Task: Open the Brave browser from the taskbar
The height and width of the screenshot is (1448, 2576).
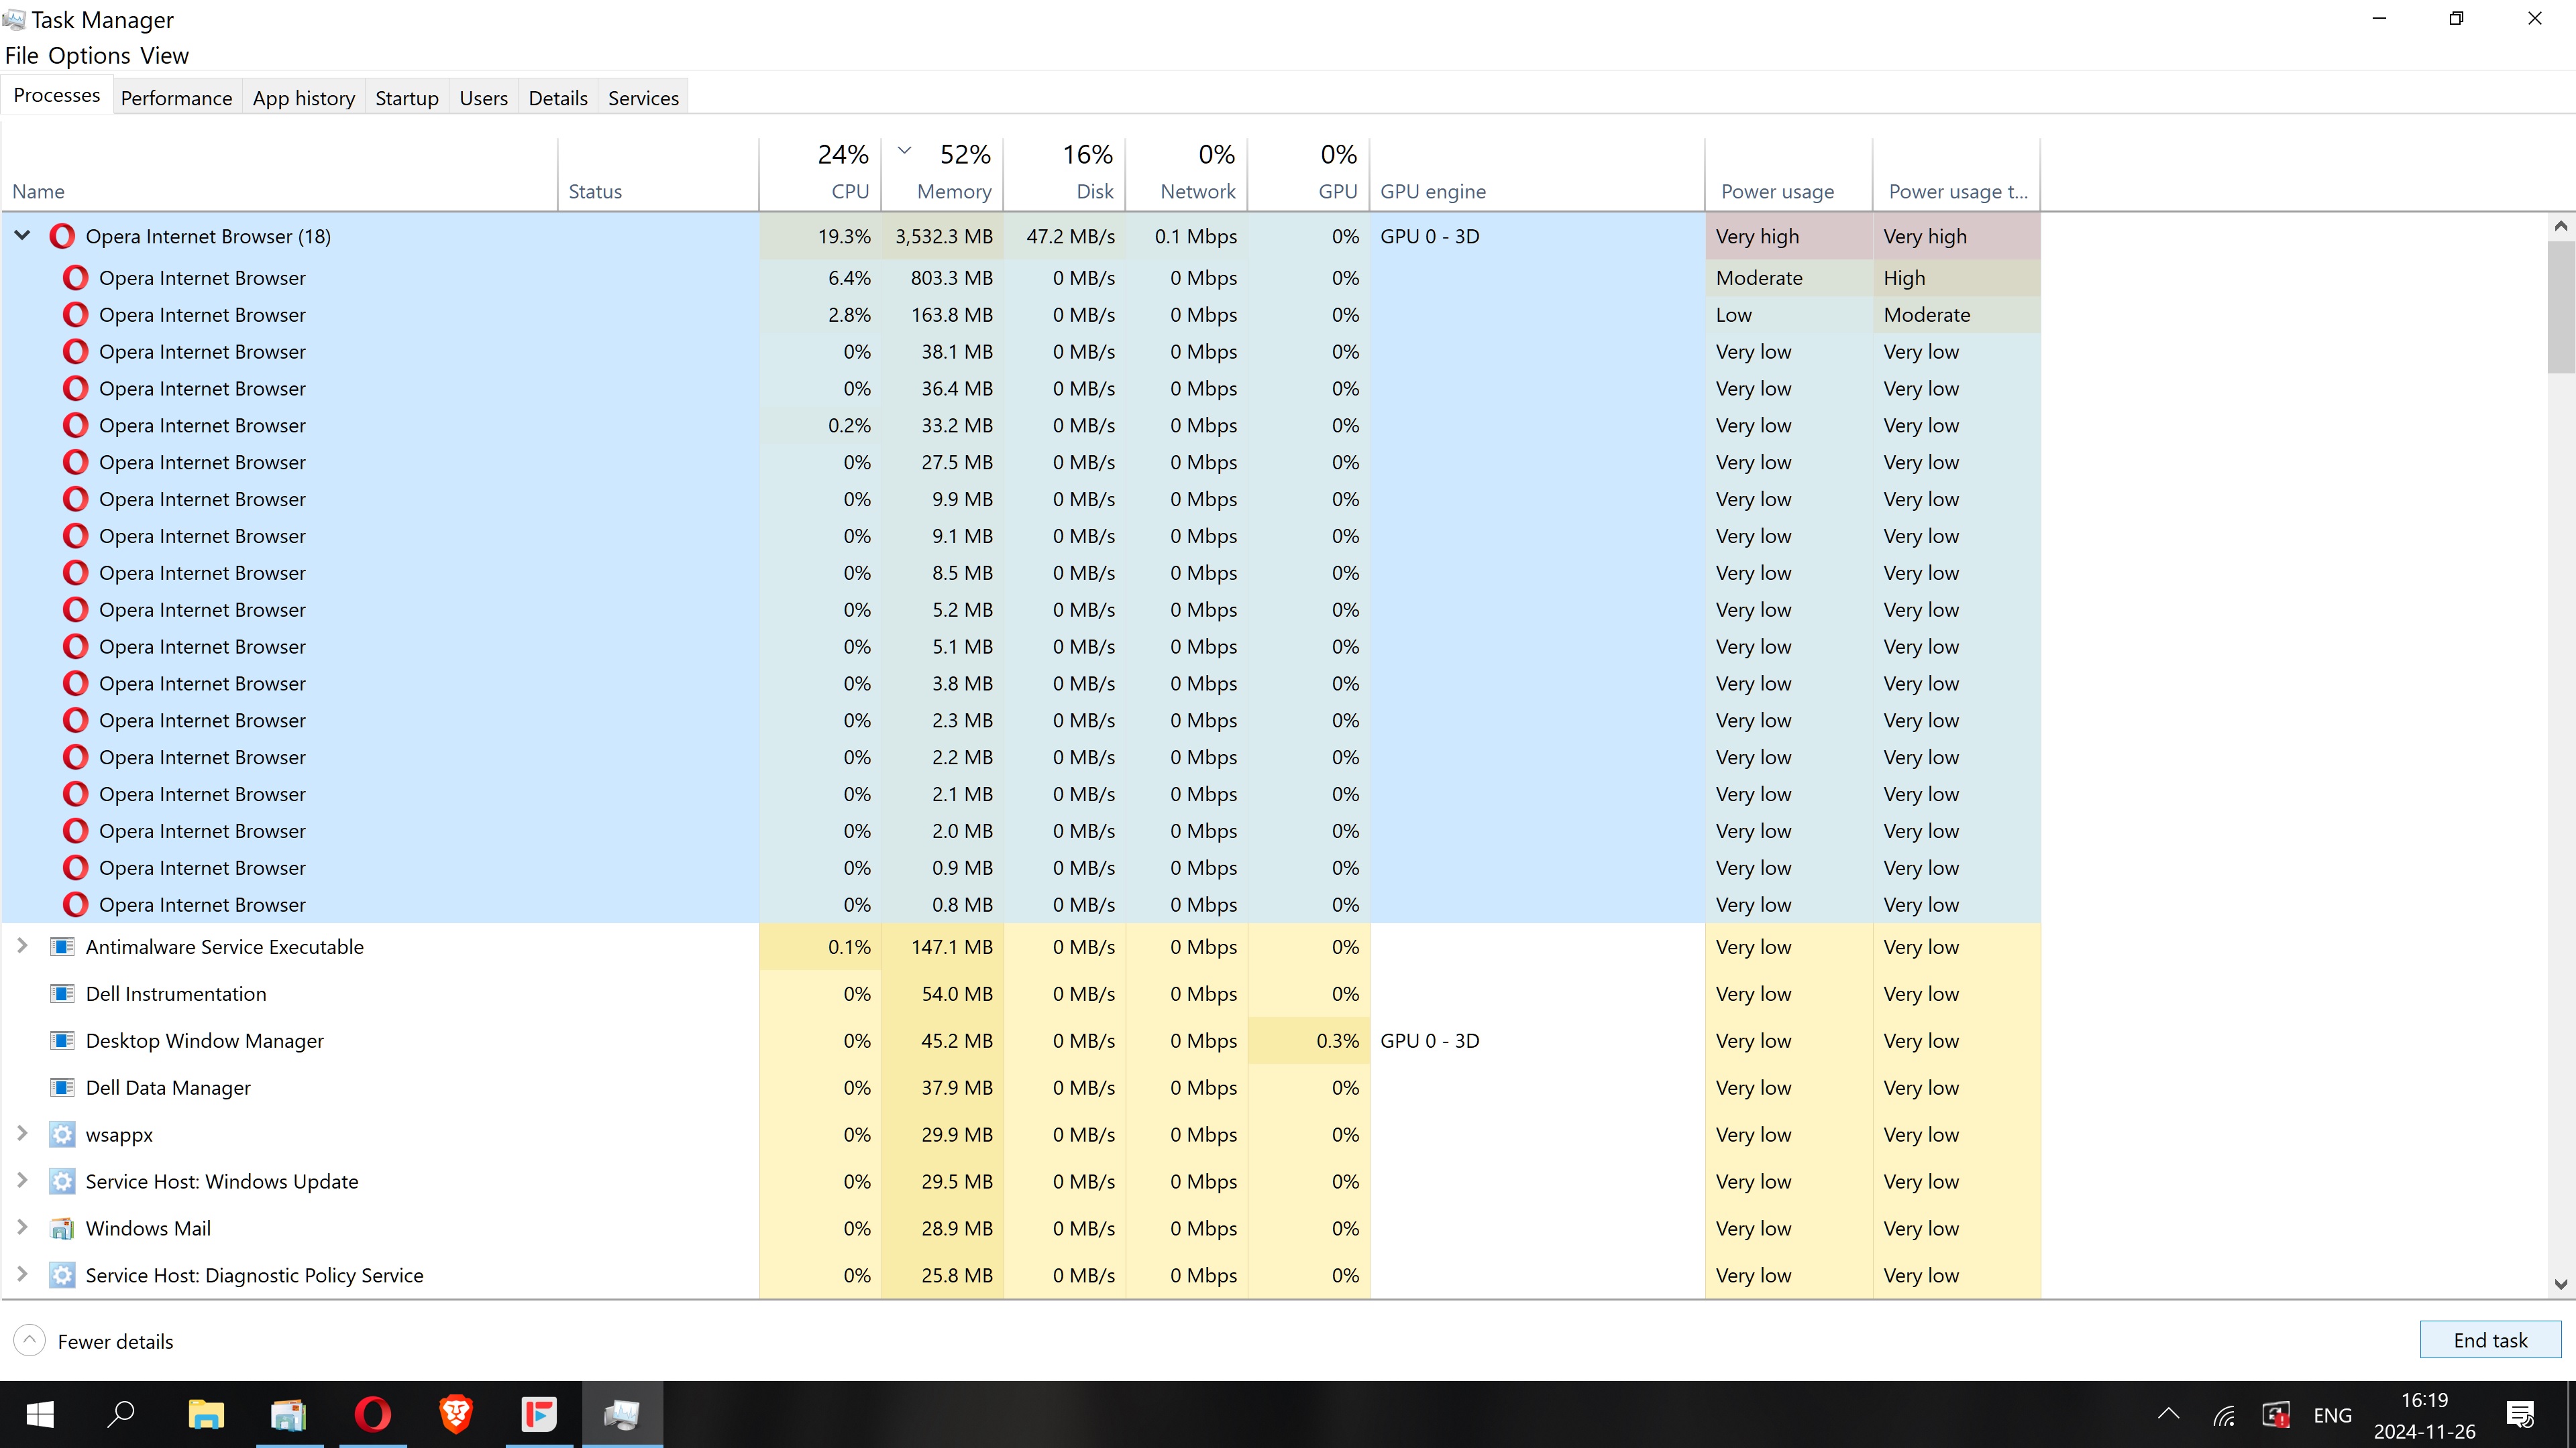Action: [x=456, y=1414]
